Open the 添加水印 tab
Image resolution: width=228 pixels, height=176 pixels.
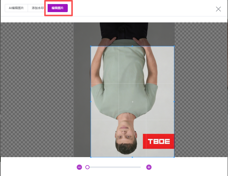[x=38, y=8]
